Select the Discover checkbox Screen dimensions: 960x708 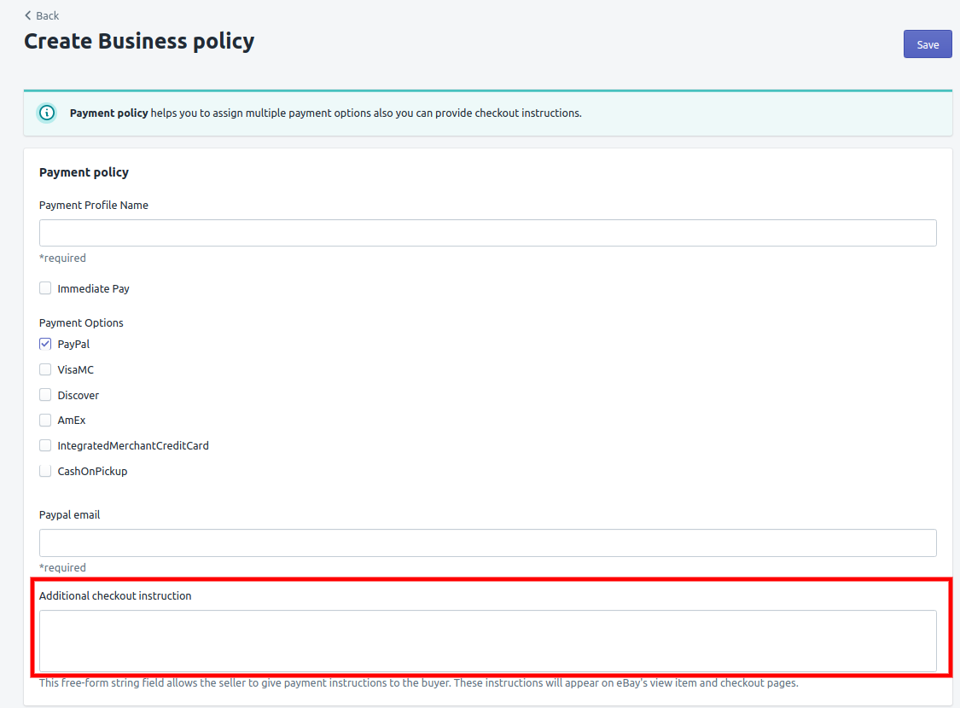click(45, 395)
